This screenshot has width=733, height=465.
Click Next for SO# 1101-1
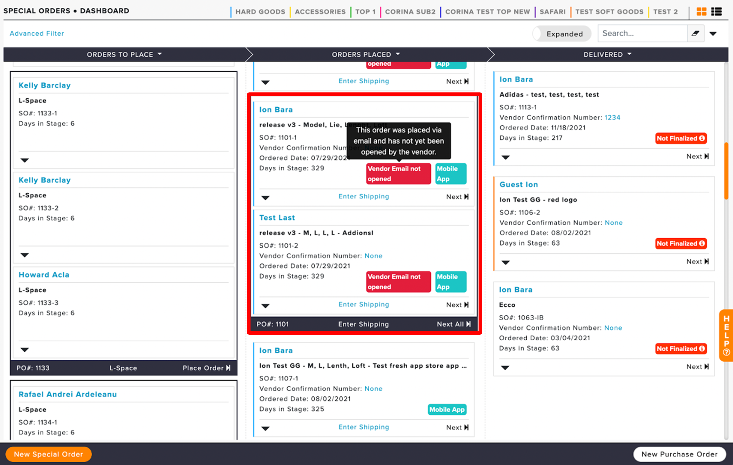click(x=457, y=197)
